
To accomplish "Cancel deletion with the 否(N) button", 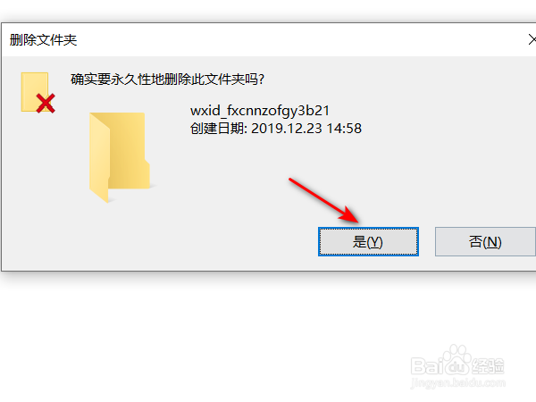I will pos(485,242).
